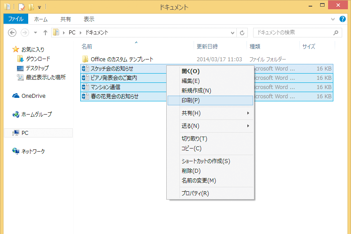Sort by the 種類 column header
351x234 pixels.
pos(255,47)
